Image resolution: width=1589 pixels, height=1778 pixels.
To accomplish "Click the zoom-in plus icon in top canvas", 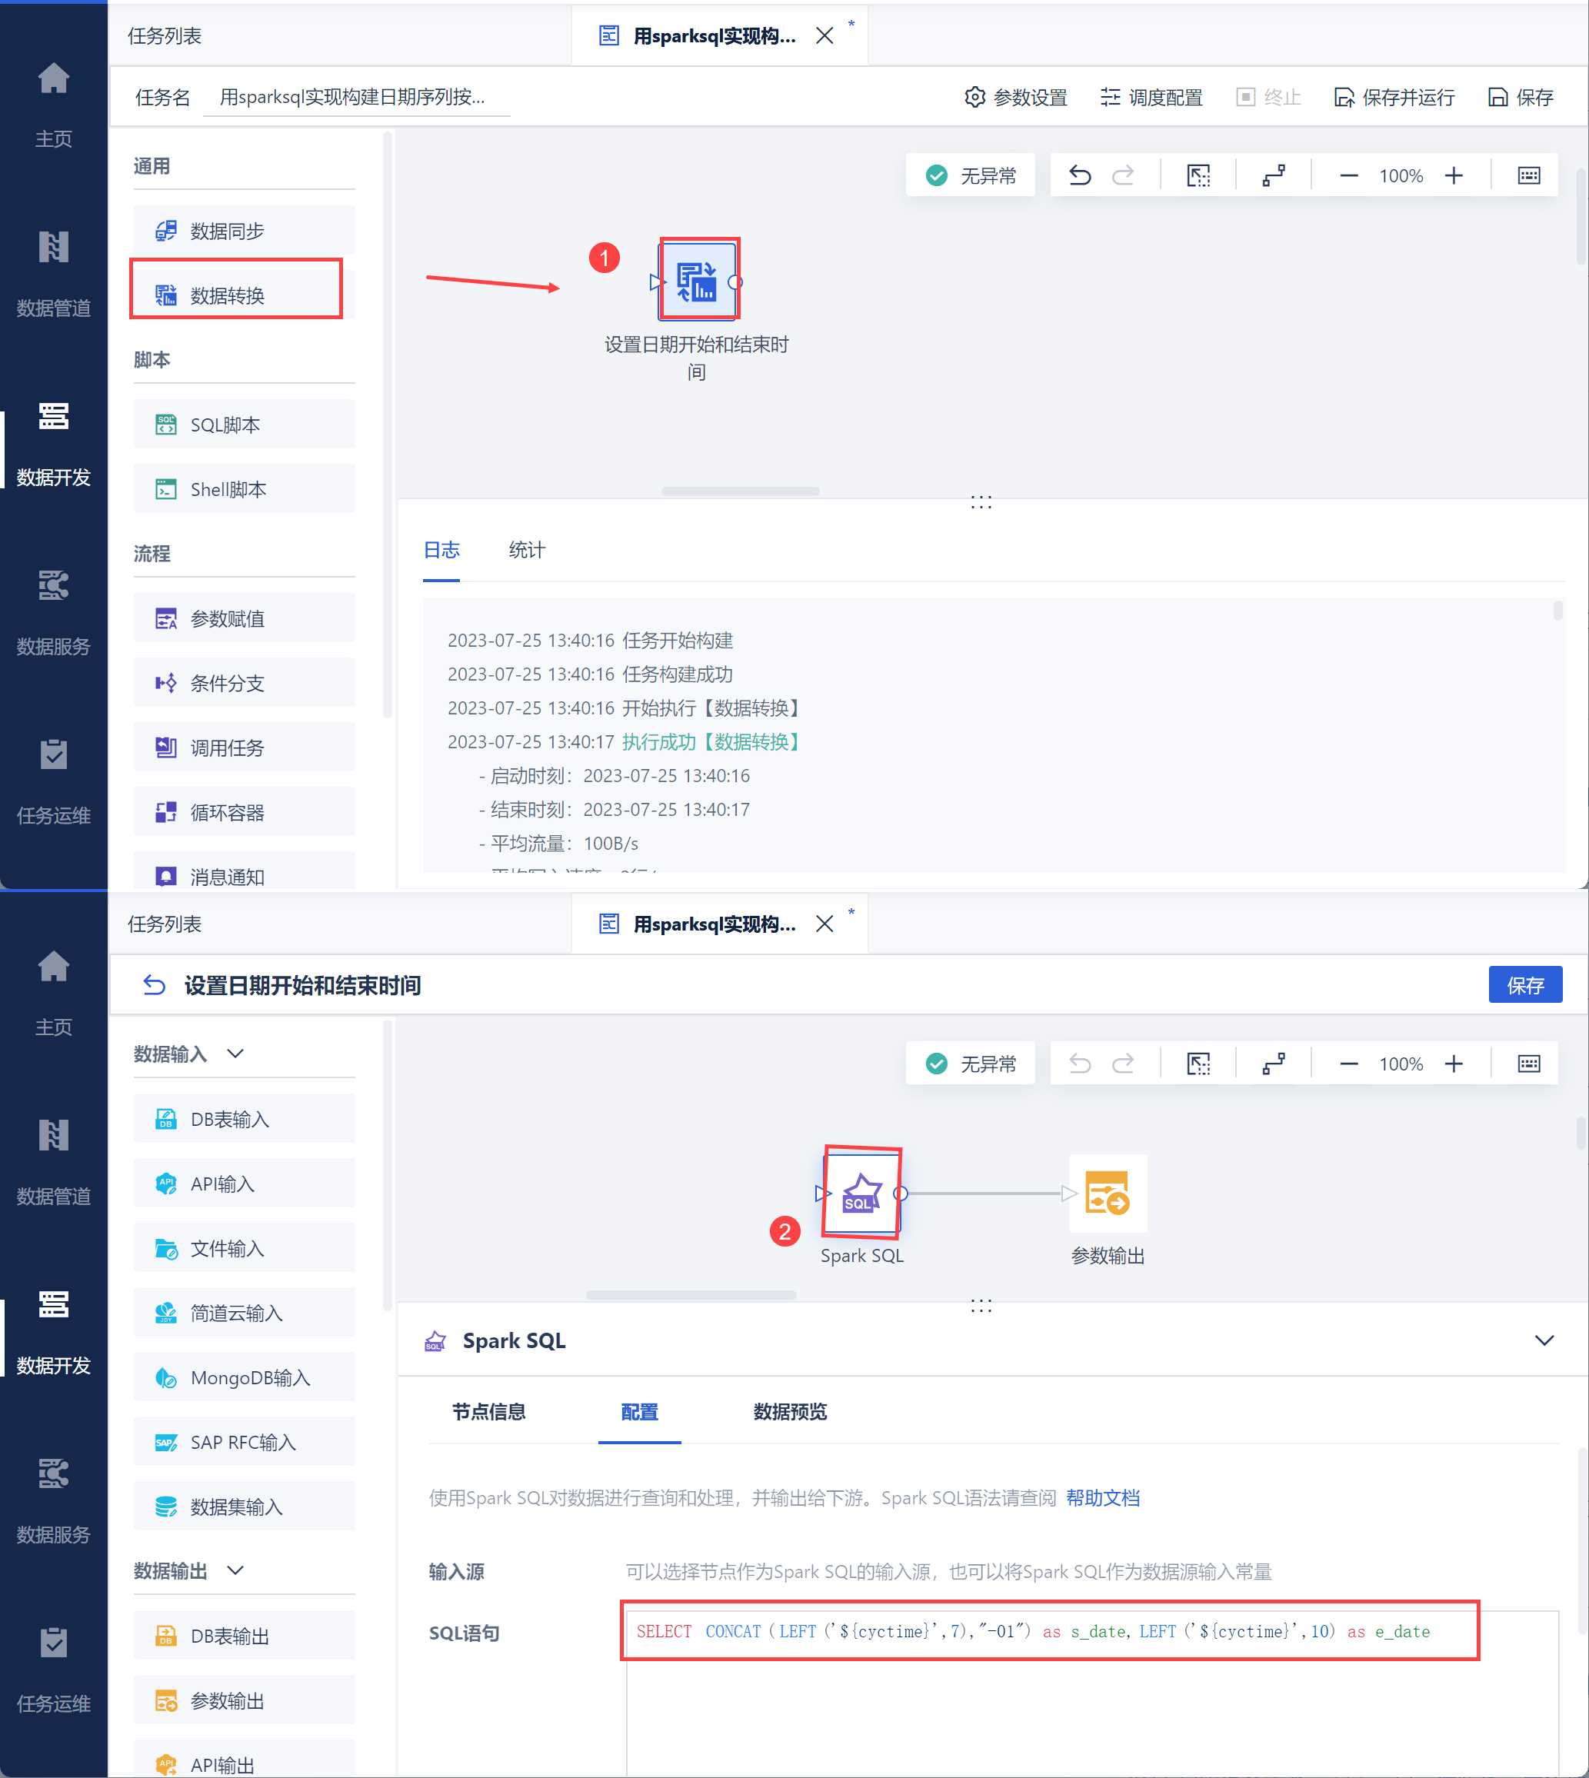I will tap(1454, 175).
